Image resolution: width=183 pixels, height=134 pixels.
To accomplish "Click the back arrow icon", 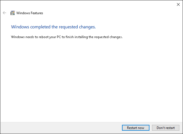I will click(4, 13).
